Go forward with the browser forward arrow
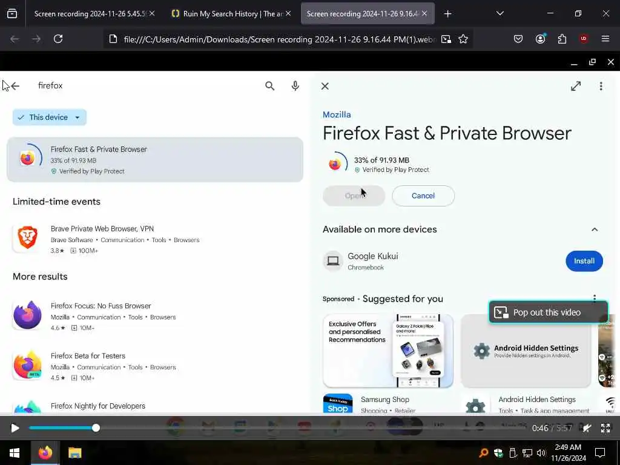This screenshot has height=465, width=620. (36, 39)
